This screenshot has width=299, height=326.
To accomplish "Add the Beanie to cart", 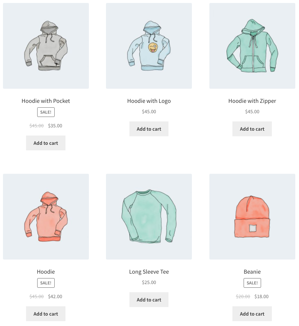I will (252, 314).
